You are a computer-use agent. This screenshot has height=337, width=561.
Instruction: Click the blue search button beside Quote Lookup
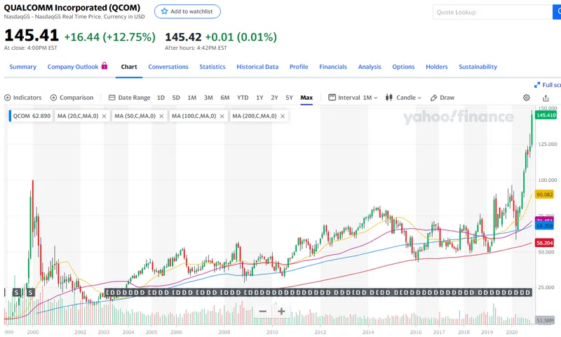coord(557,12)
